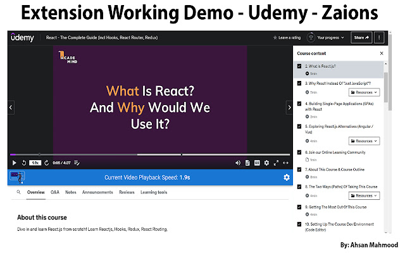Image resolution: width=405 pixels, height=253 pixels.
Task: Toggle checkbox for 7. About This Course
Action: click(299, 170)
